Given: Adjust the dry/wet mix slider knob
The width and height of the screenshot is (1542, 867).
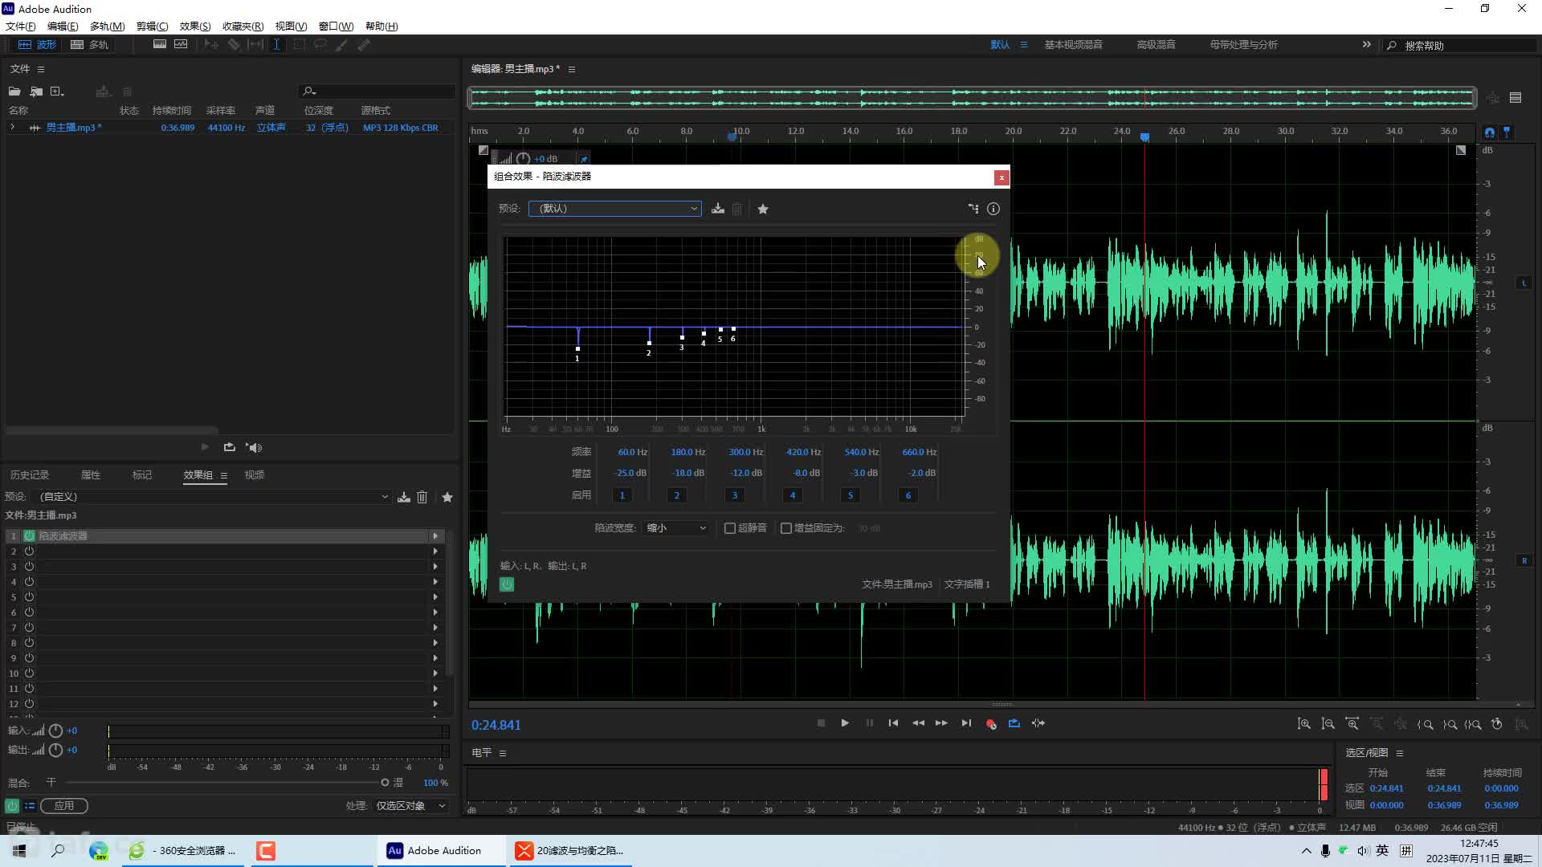Looking at the screenshot, I should click(x=385, y=783).
